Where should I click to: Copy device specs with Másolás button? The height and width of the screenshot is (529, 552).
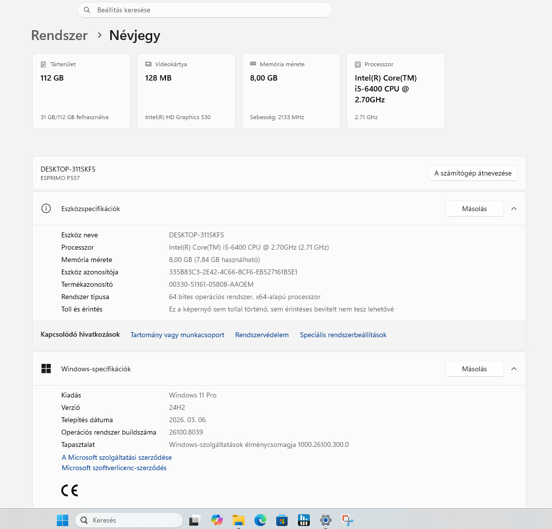(474, 209)
